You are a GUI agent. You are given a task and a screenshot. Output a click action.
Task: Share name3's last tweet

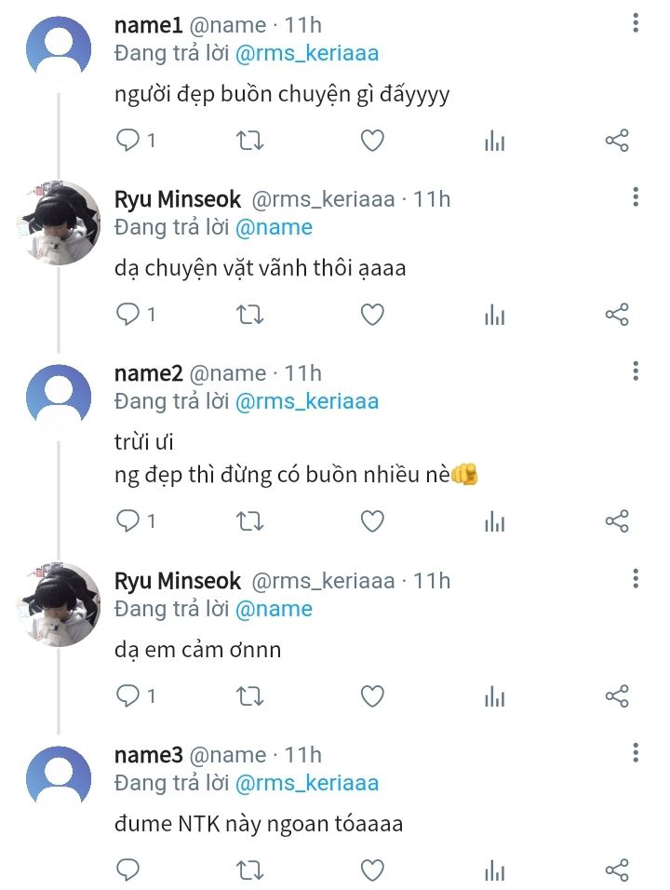(617, 870)
